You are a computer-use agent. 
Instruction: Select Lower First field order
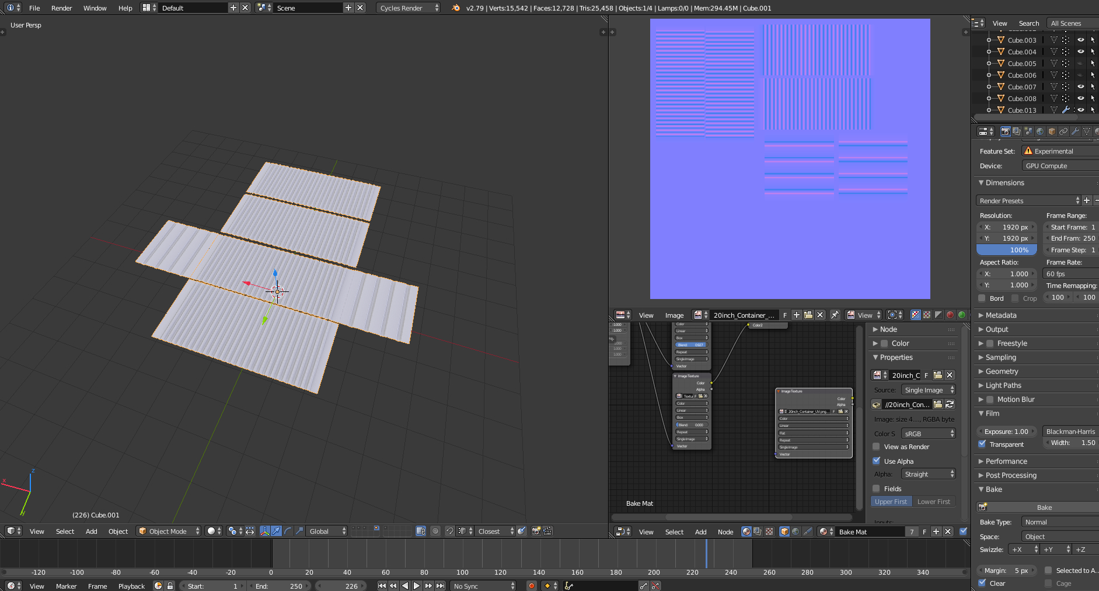[933, 502]
